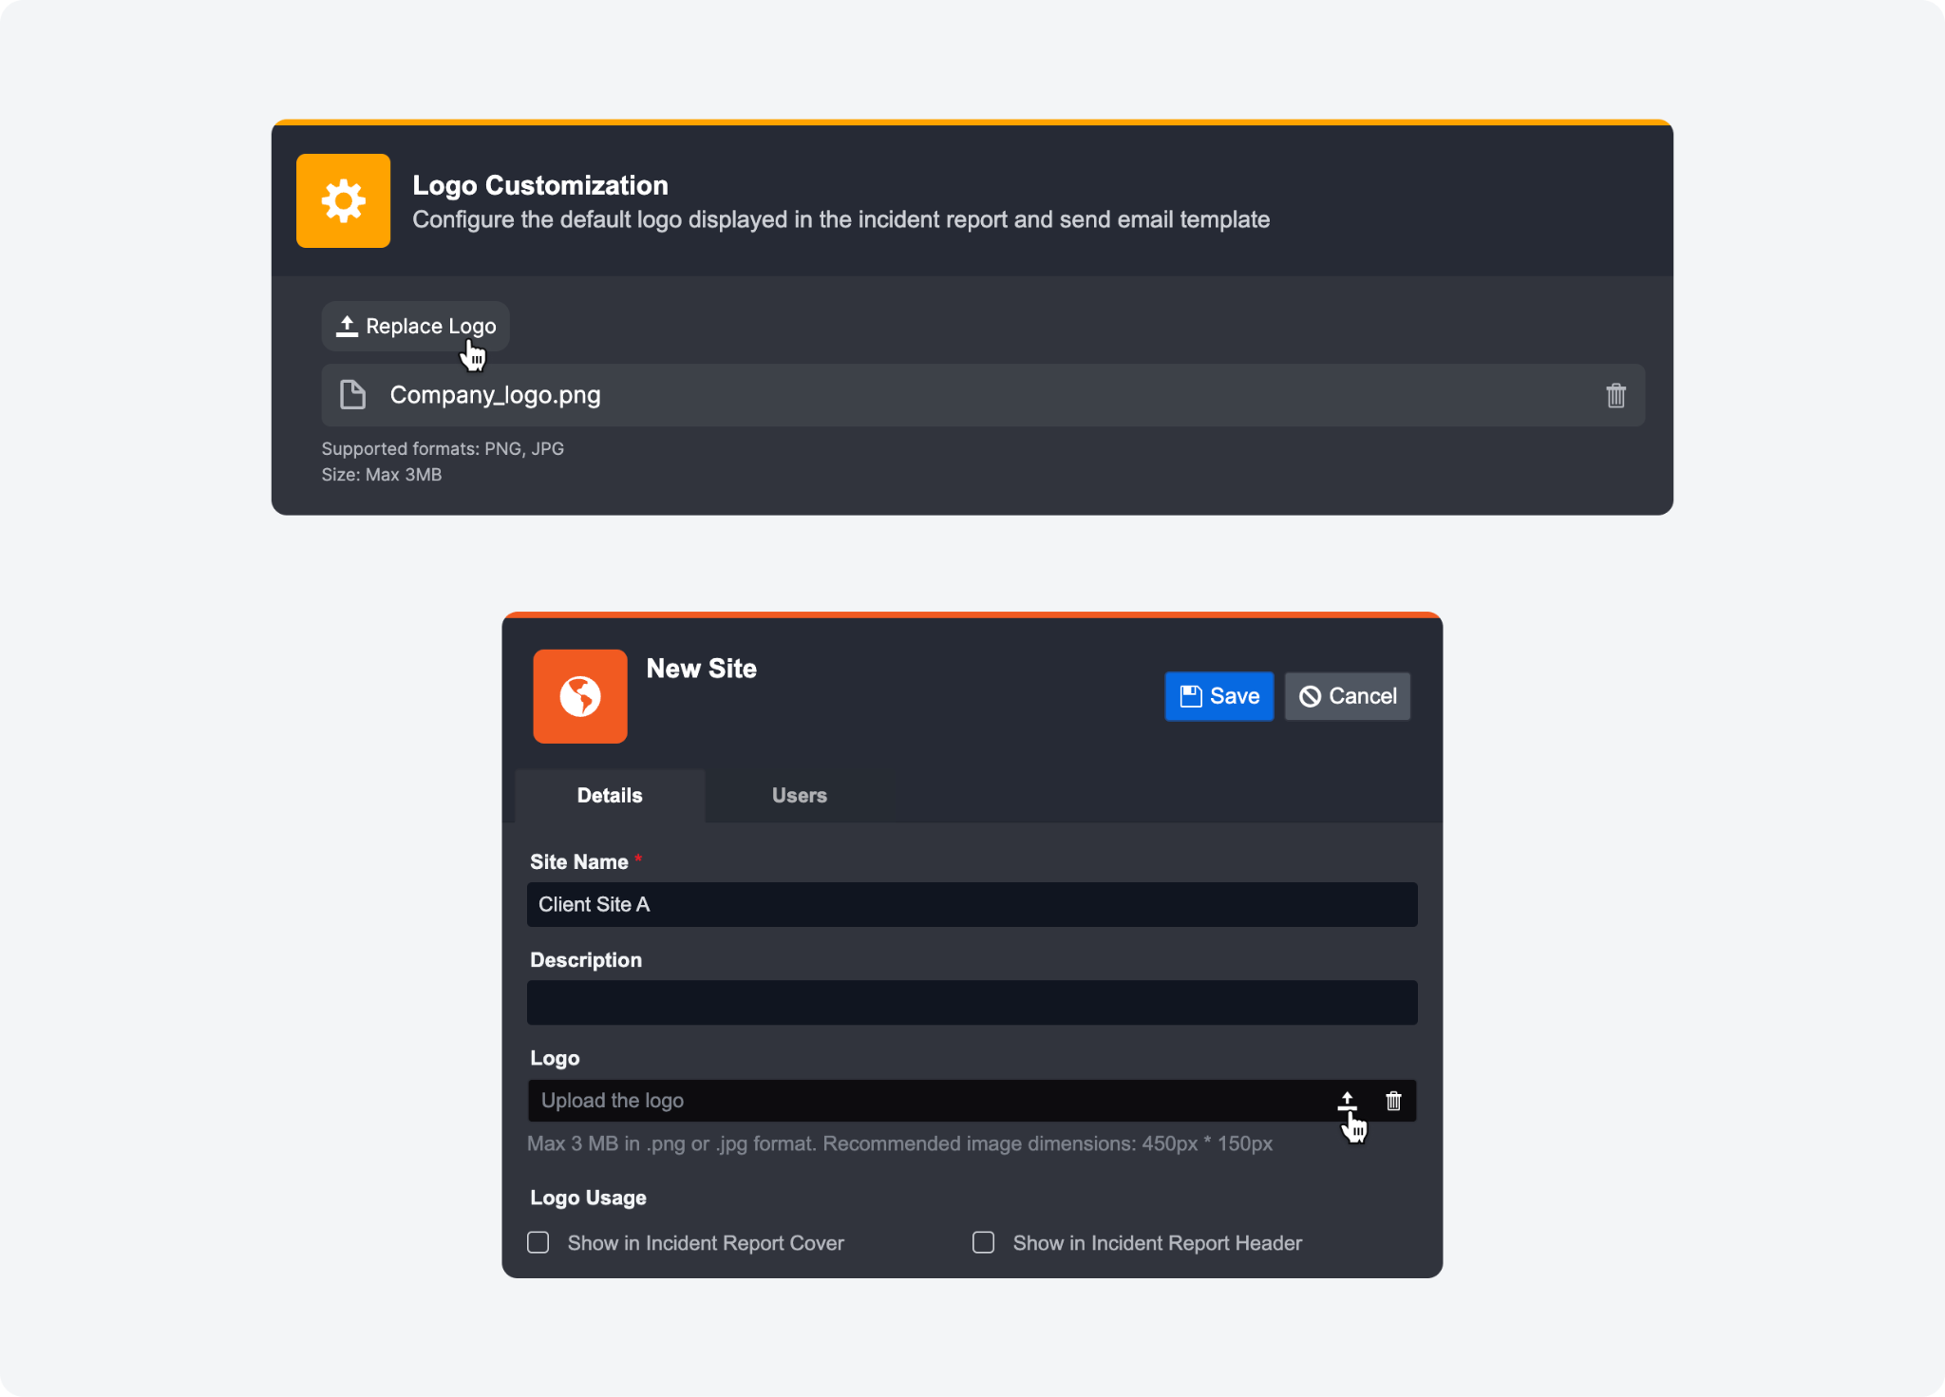Select the Company_logo.png file row
The width and height of the screenshot is (1945, 1397).
coord(950,395)
